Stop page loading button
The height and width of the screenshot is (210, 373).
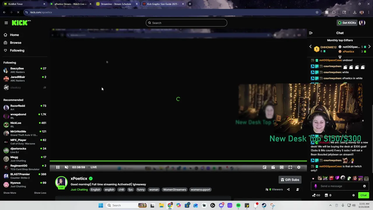[x=18, y=12]
